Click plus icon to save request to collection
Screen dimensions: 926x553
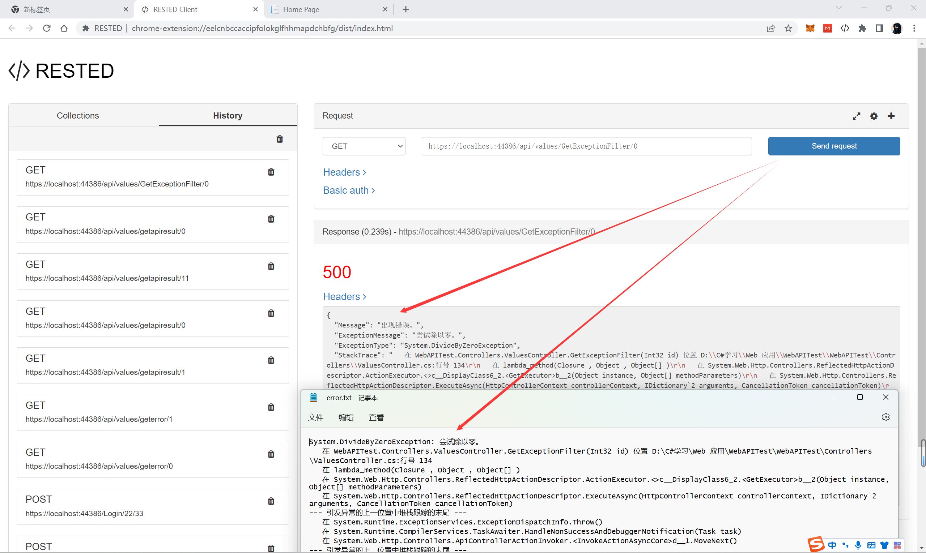pyautogui.click(x=891, y=116)
